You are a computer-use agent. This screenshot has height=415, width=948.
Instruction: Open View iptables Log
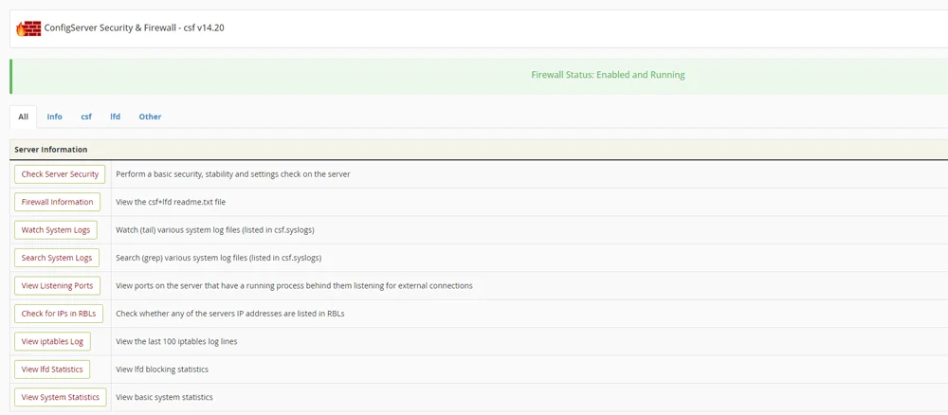(52, 341)
